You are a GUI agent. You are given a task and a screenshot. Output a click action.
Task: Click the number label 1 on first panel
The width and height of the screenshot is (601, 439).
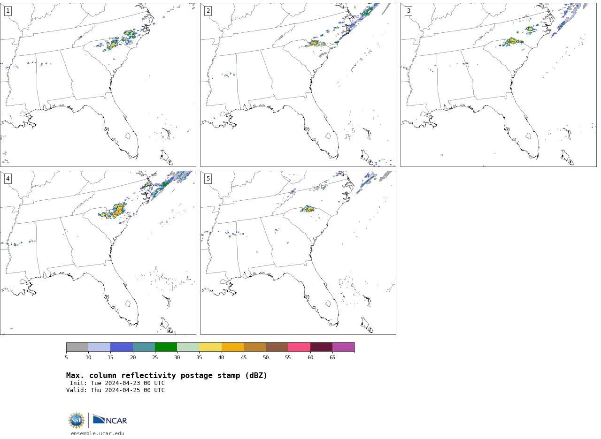pos(8,11)
